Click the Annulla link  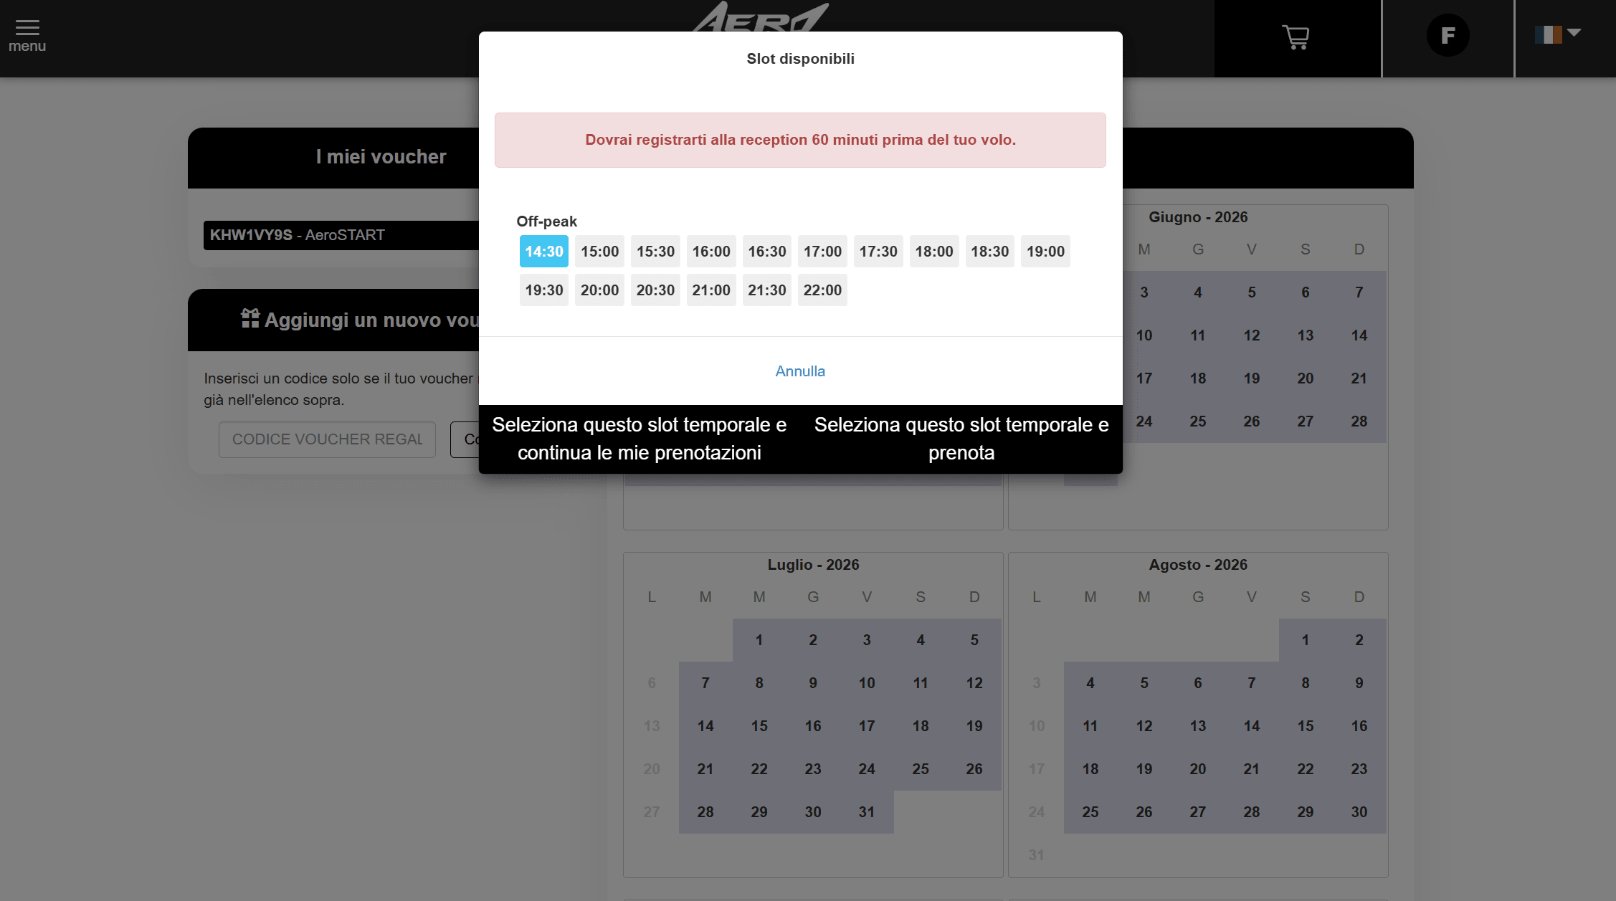point(800,371)
